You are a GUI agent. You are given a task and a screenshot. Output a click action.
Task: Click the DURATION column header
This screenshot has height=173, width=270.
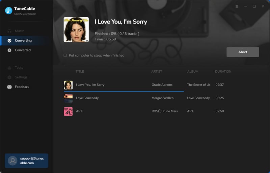click(x=223, y=71)
